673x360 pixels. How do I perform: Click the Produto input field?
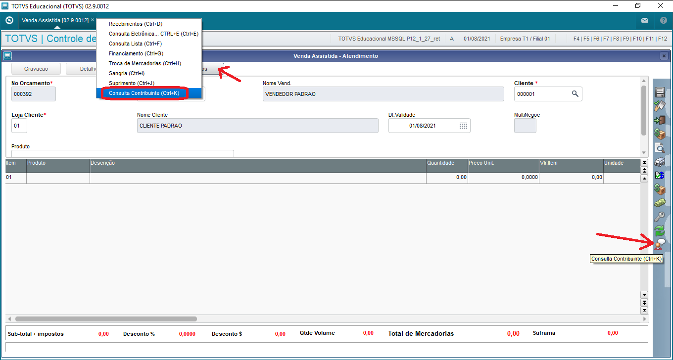pyautogui.click(x=122, y=153)
